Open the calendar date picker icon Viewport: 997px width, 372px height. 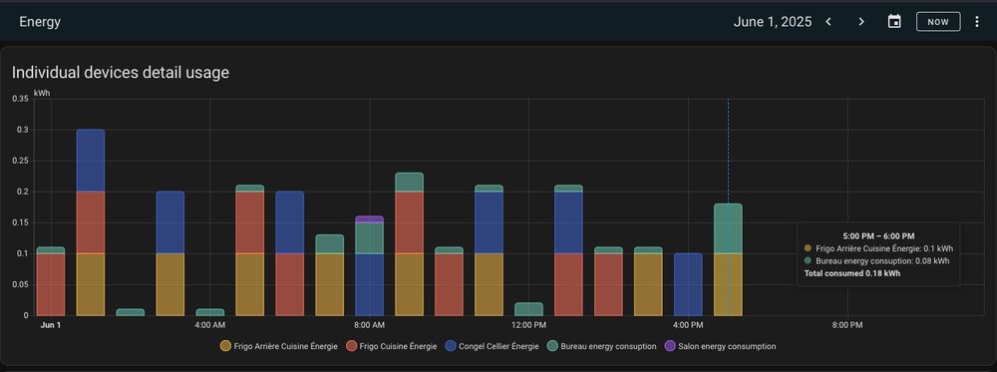(x=894, y=22)
